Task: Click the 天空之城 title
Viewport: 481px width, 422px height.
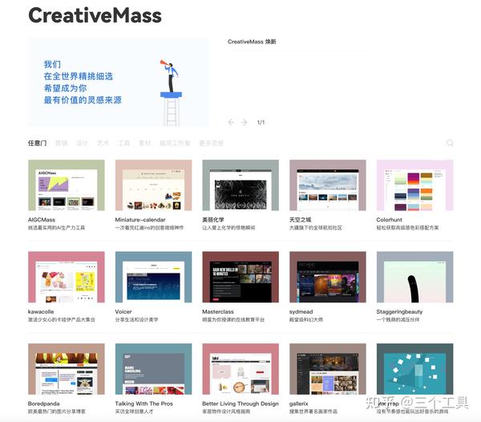Action: click(301, 220)
